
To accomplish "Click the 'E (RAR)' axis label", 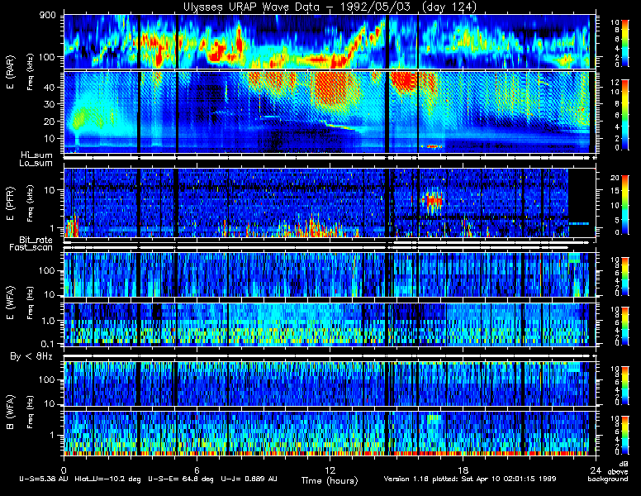I will point(10,73).
